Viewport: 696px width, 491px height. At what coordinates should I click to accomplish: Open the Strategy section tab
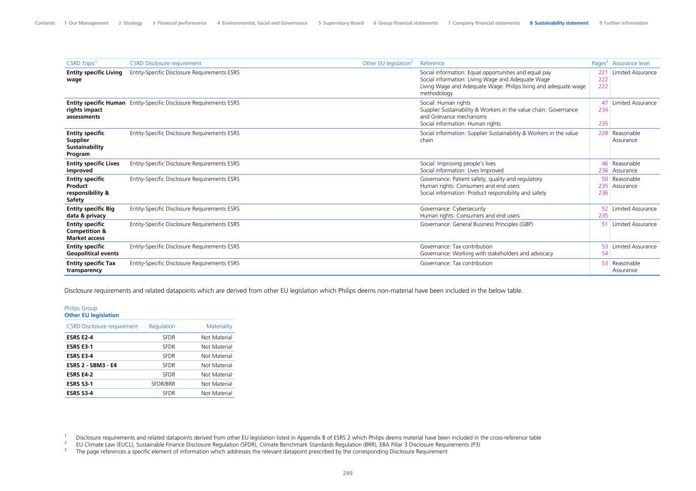coord(131,23)
